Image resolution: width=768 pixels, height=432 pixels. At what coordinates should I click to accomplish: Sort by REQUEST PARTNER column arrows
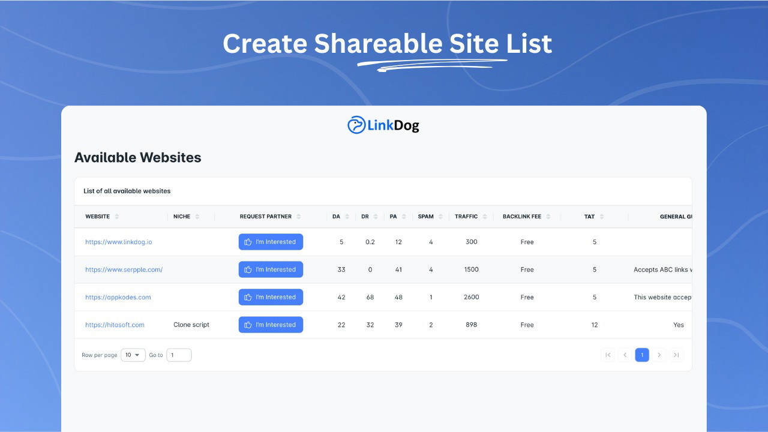tap(299, 217)
